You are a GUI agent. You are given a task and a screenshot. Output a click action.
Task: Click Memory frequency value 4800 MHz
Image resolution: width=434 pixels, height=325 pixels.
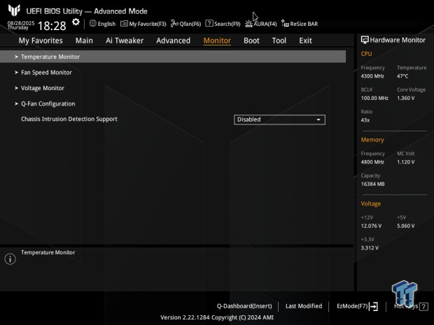372,162
